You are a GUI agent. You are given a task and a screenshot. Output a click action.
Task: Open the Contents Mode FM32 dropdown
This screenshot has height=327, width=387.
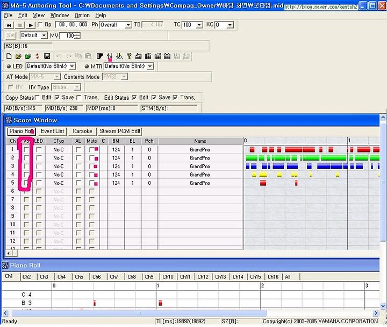tap(124, 77)
